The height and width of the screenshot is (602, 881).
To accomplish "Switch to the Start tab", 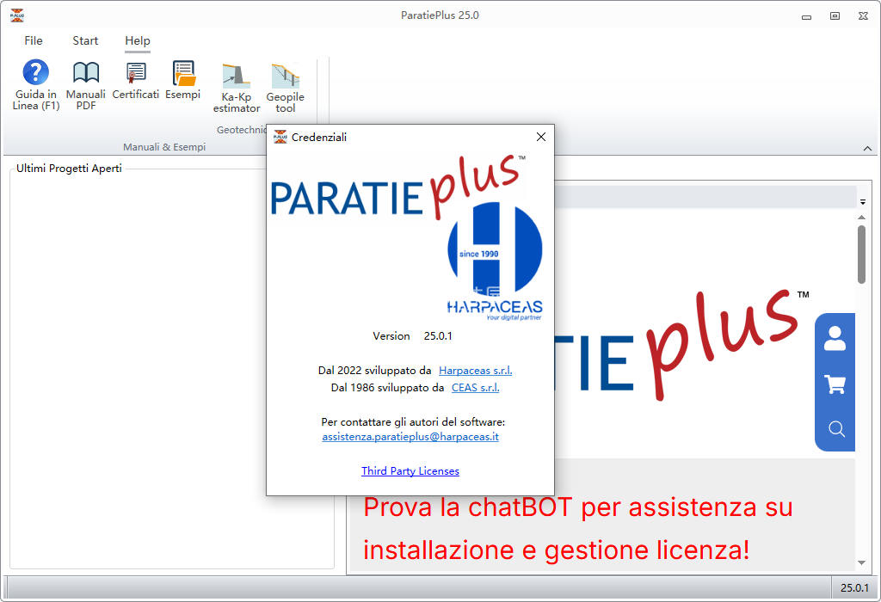I will point(85,40).
